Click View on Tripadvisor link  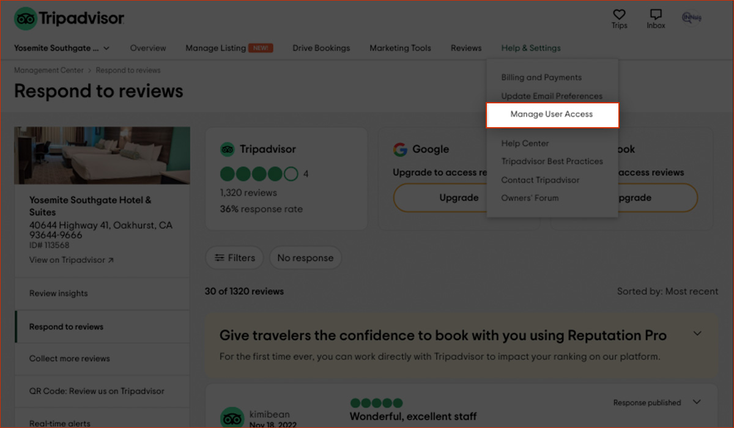tap(72, 260)
